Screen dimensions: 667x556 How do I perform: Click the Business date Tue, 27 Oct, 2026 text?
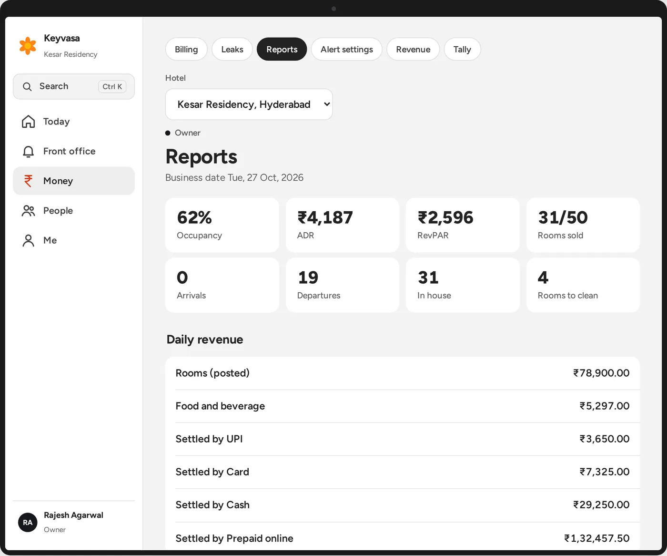(234, 177)
